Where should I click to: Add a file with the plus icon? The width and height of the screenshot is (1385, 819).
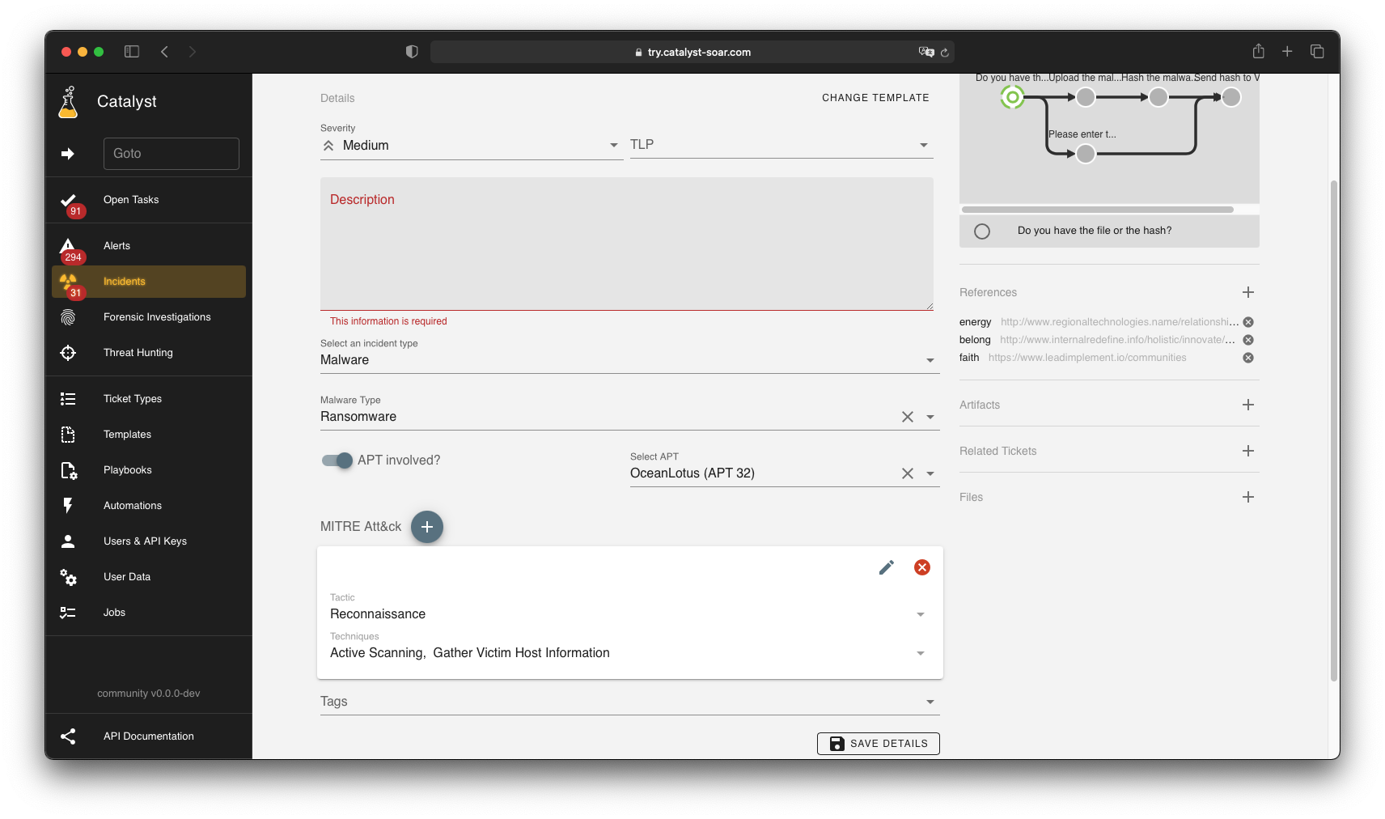(x=1247, y=497)
